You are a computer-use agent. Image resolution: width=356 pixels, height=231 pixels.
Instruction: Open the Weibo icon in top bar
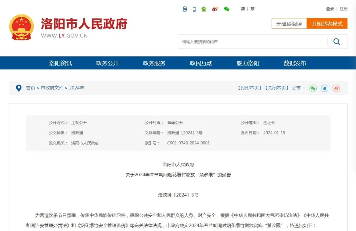[215, 9]
